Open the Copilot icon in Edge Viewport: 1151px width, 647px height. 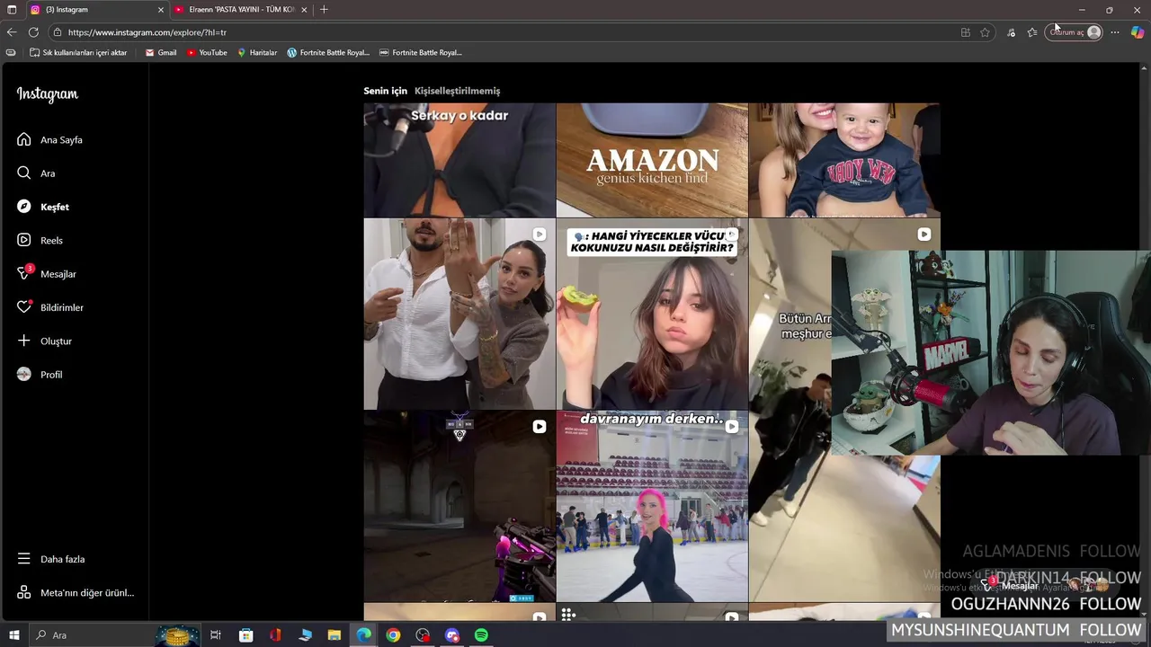(x=1138, y=32)
